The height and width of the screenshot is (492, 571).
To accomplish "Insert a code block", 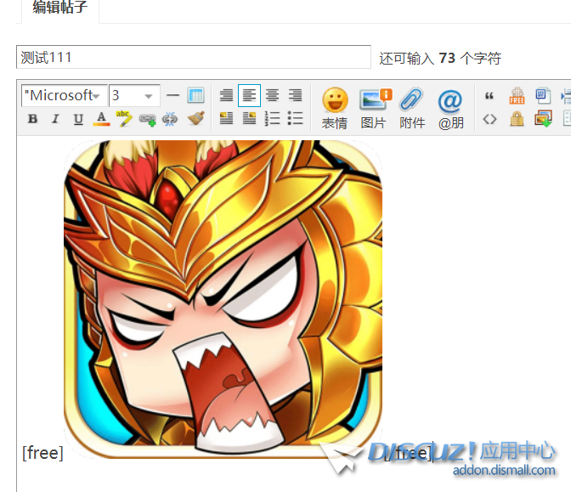I will pos(489,119).
